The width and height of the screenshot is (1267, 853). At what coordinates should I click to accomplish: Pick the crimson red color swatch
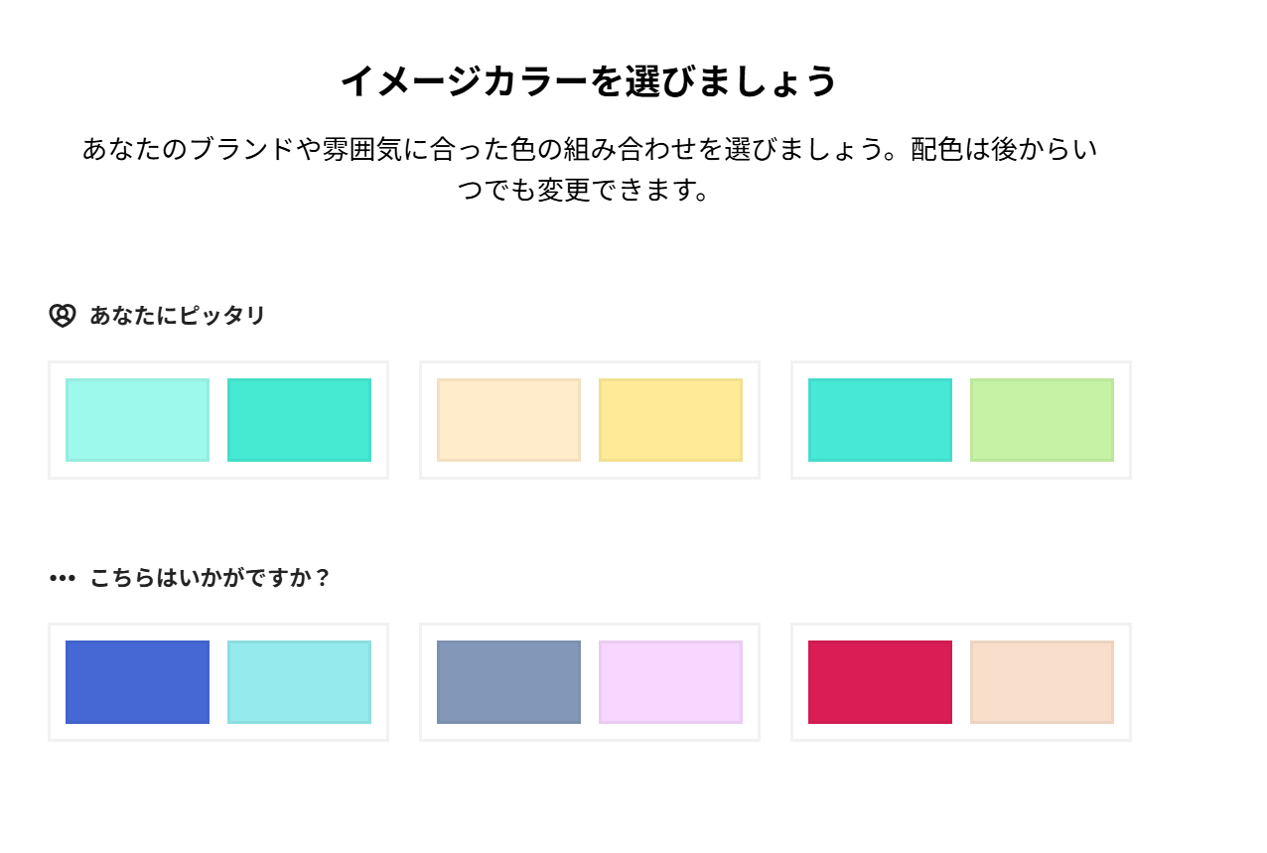click(x=880, y=682)
